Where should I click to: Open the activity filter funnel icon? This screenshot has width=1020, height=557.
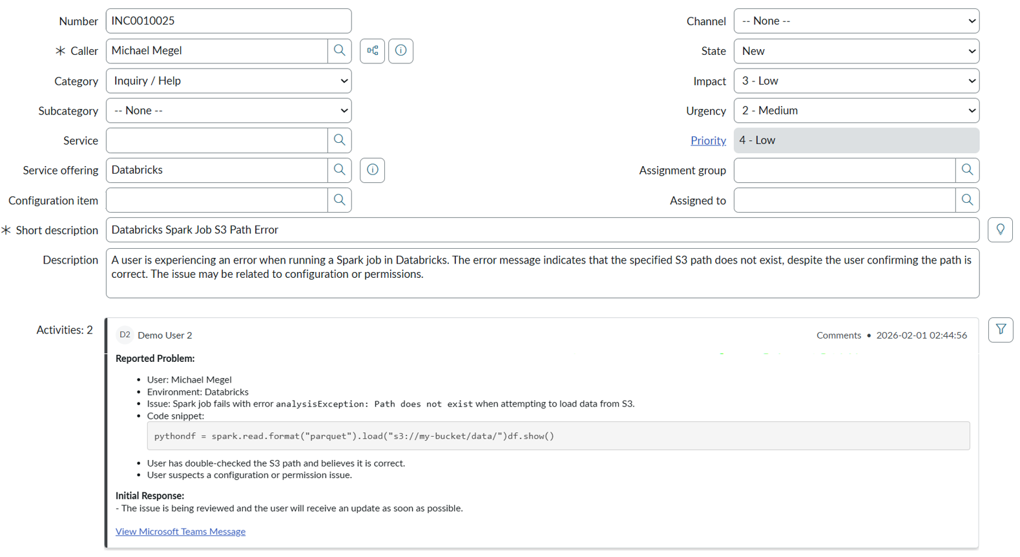click(x=1001, y=330)
